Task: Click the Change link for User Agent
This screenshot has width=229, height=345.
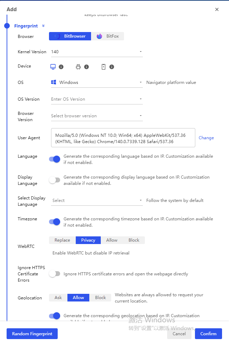Action: click(x=206, y=138)
